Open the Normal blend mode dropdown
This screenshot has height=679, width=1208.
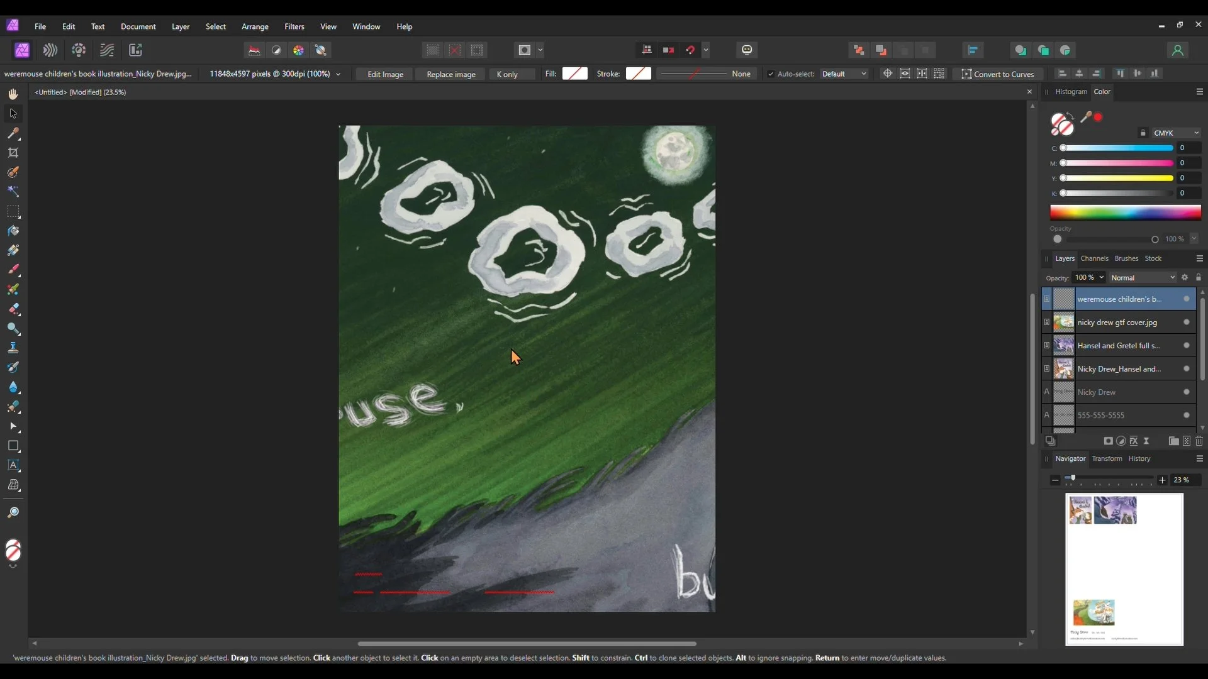[x=1142, y=278]
